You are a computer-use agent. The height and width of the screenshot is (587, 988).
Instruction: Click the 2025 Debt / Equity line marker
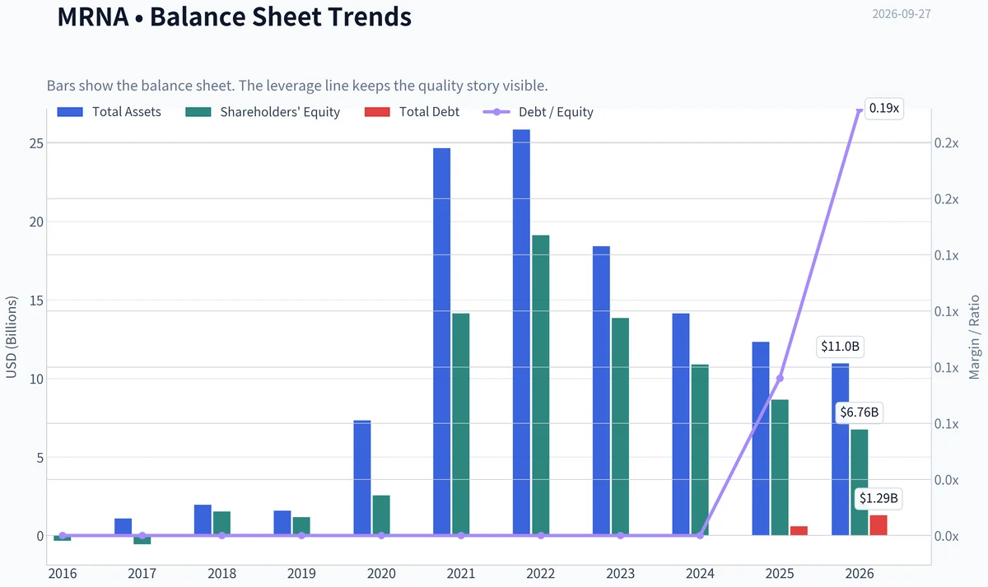780,378
